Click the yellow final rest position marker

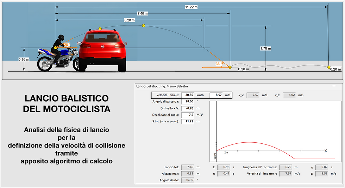click(x=329, y=67)
